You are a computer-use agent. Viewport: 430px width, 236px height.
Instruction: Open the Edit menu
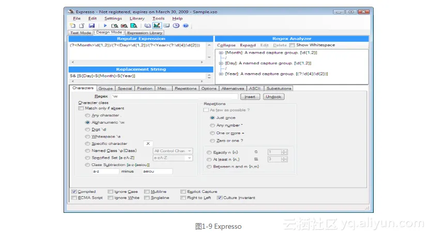[x=93, y=19]
